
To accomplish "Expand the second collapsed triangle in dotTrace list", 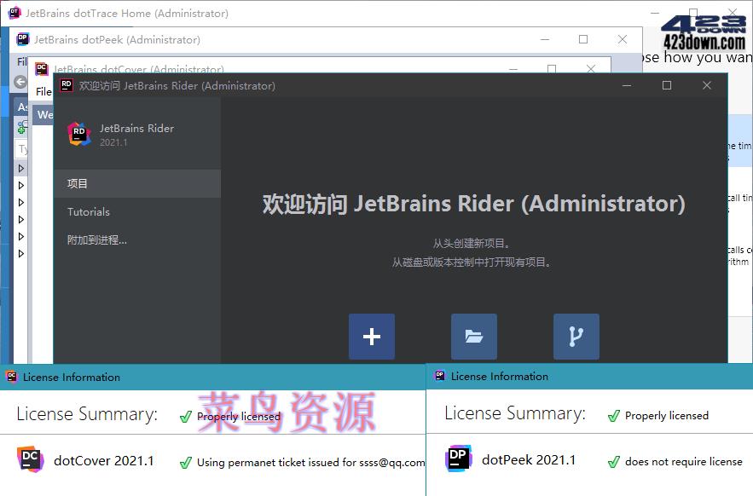I will pos(21,185).
